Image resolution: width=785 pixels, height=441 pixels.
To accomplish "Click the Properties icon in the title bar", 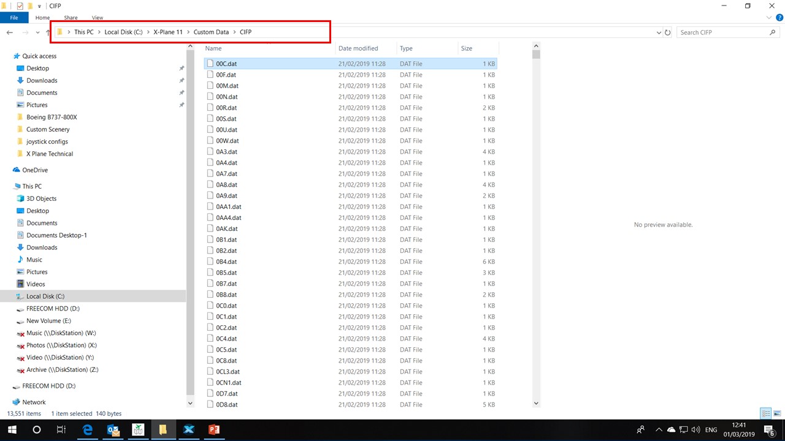I will coord(20,6).
